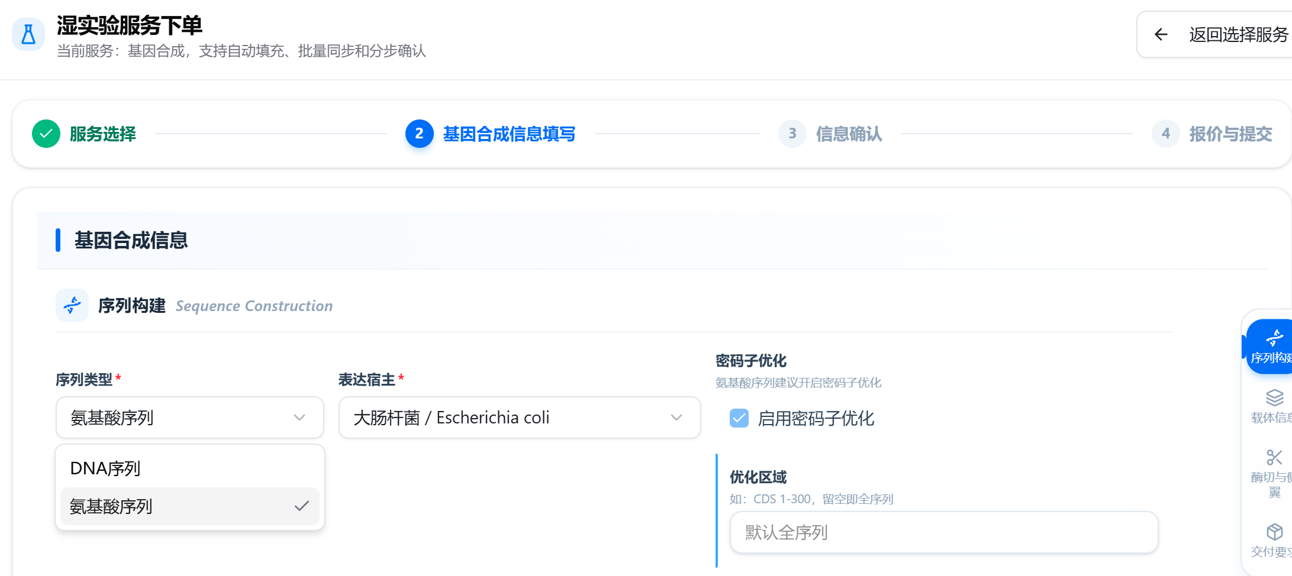Go to 报价与提交 step label

[1231, 134]
